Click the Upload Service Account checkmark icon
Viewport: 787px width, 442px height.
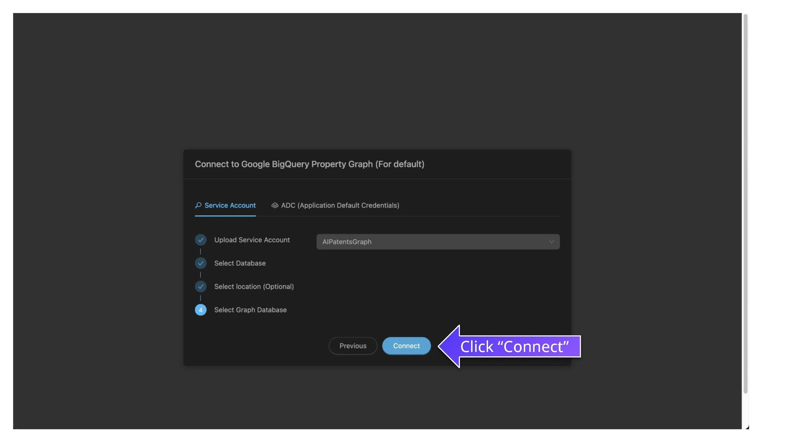pos(201,240)
